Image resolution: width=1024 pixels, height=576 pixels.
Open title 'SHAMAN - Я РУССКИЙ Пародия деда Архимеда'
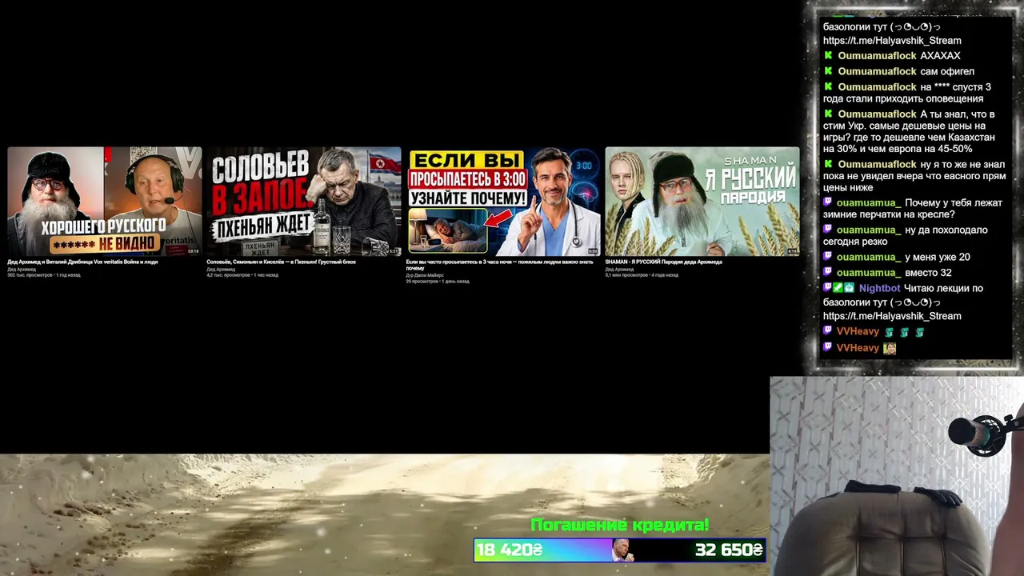coord(663,262)
